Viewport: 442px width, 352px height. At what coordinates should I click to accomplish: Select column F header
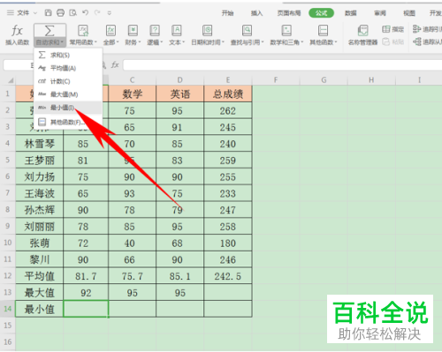(276, 80)
